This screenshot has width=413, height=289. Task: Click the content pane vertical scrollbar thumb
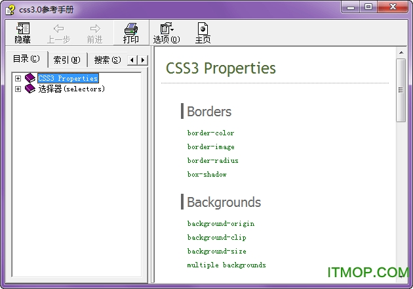401,90
